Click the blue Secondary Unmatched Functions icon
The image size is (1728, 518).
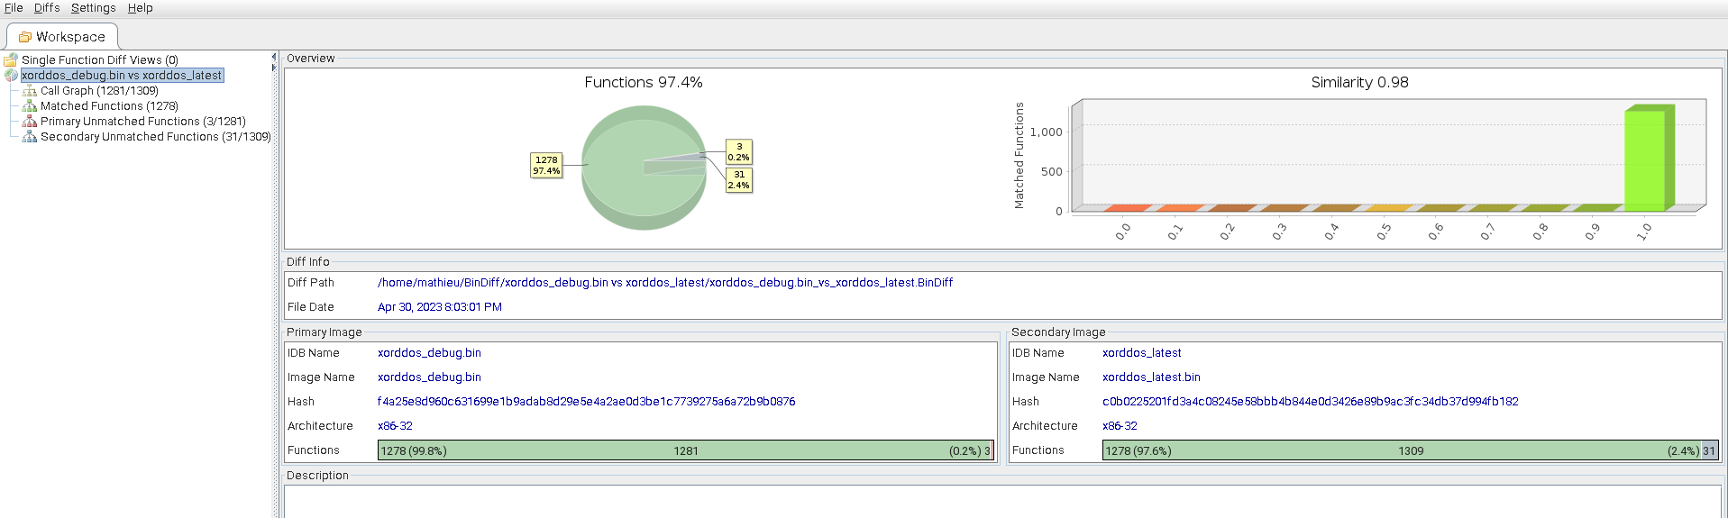click(30, 137)
